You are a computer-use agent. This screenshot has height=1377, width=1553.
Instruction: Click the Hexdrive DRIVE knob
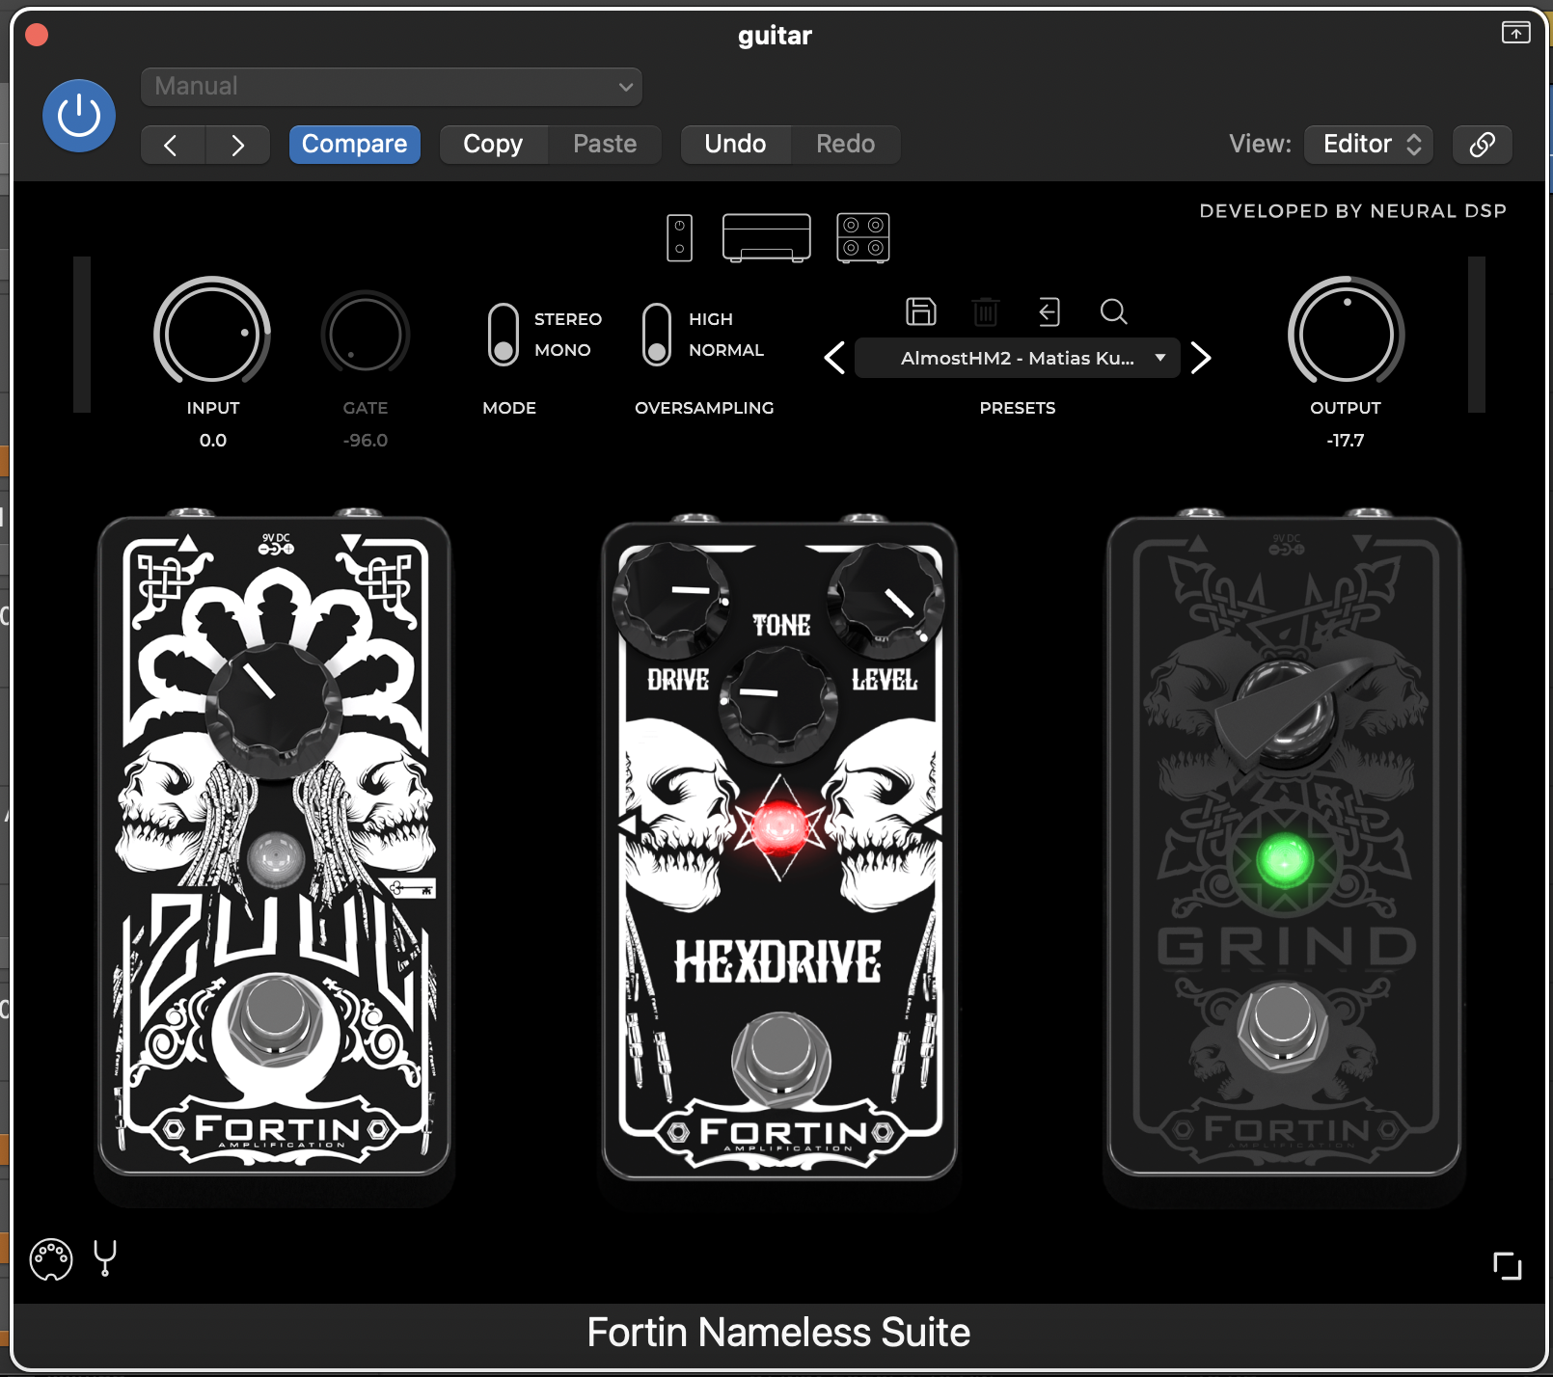(672, 598)
